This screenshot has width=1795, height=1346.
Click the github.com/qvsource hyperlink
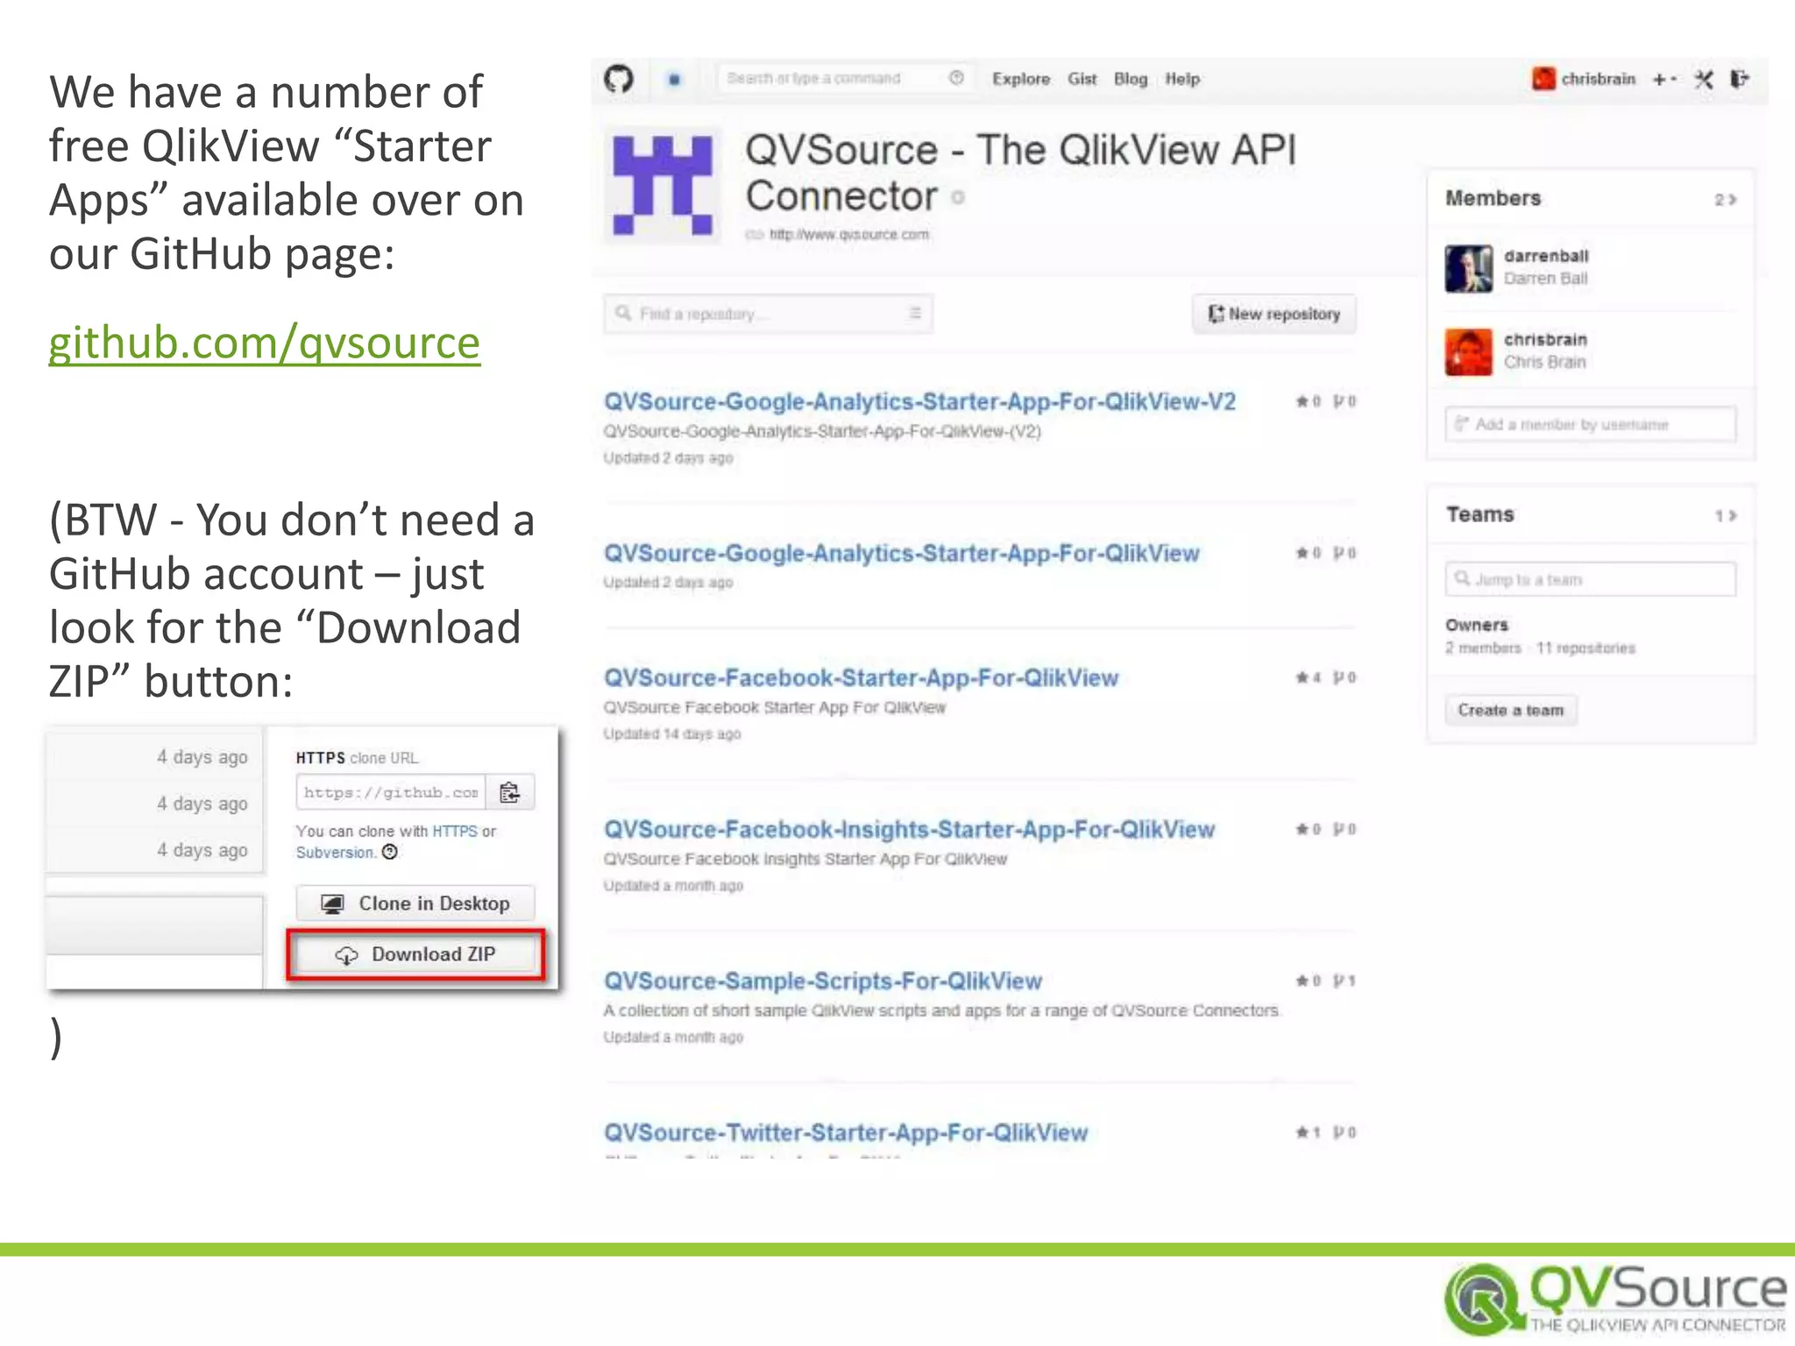click(x=264, y=342)
